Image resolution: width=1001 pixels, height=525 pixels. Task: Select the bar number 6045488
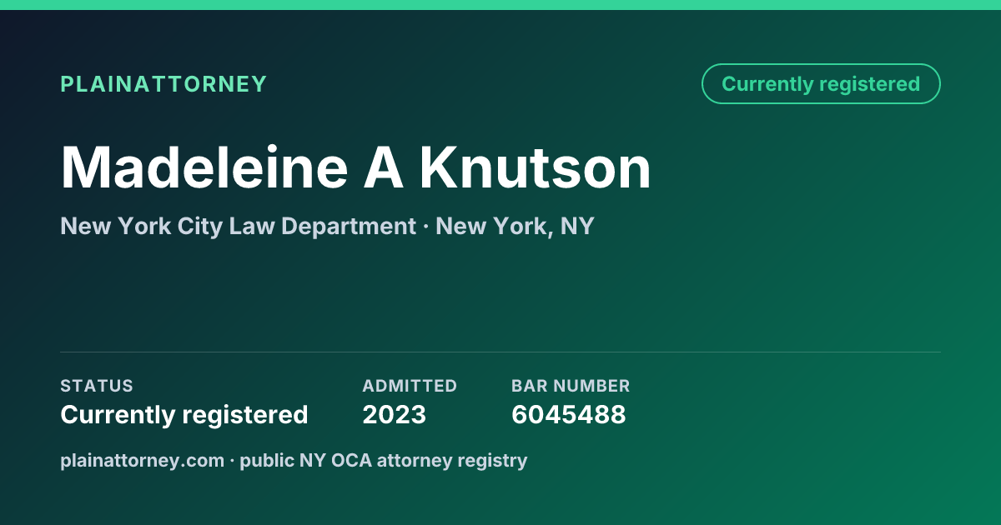[x=568, y=414]
